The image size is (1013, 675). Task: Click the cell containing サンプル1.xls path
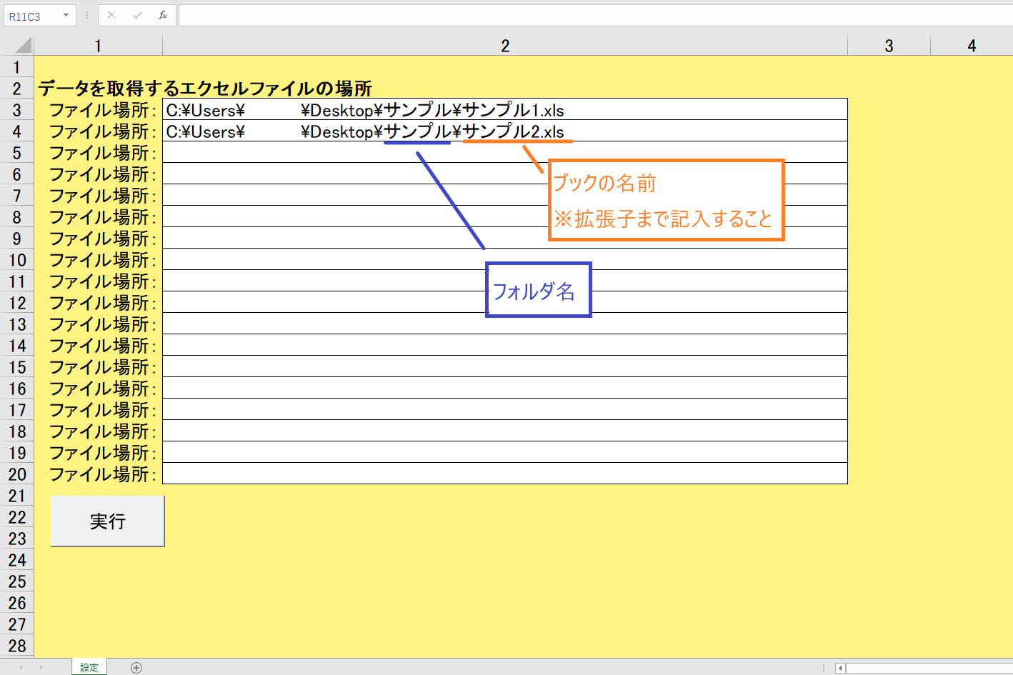click(505, 109)
